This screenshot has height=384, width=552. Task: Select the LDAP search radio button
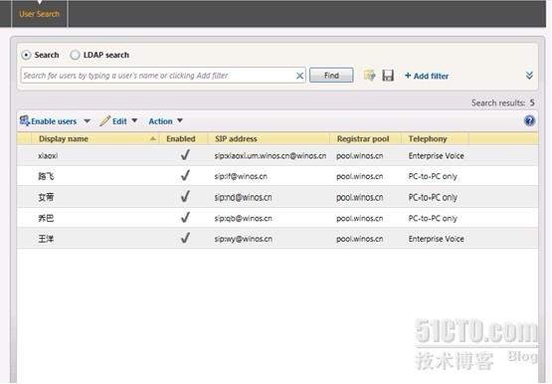click(x=75, y=55)
